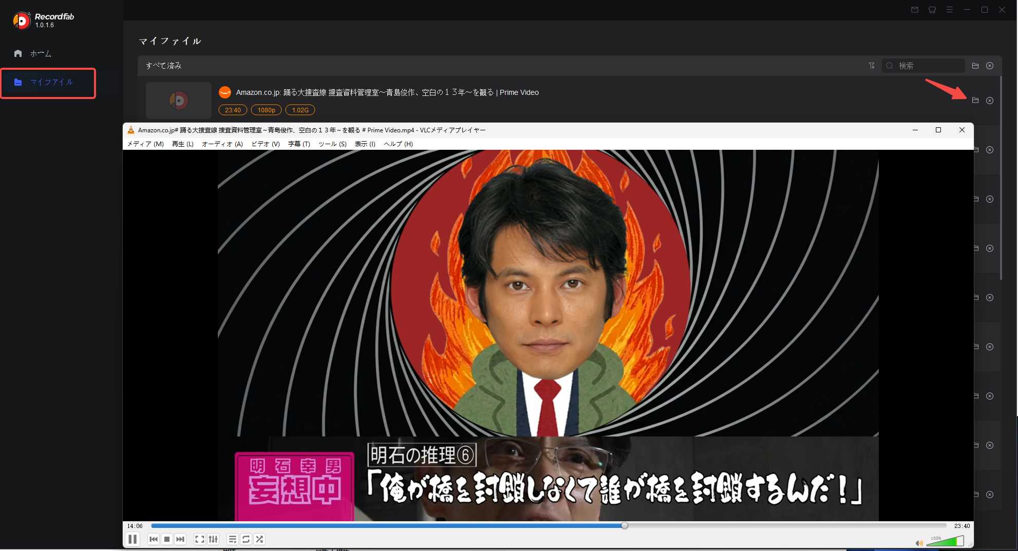This screenshot has height=551, width=1018.
Task: Remove the Amazon.co.jp video row
Action: [990, 101]
